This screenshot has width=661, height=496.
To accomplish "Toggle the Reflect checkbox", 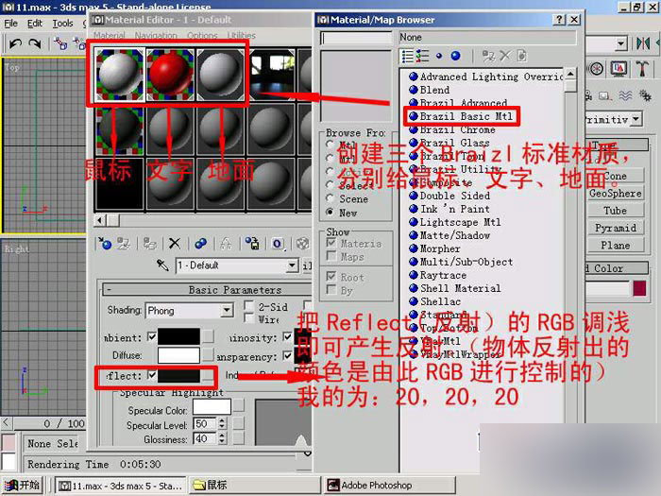I will (x=152, y=375).
